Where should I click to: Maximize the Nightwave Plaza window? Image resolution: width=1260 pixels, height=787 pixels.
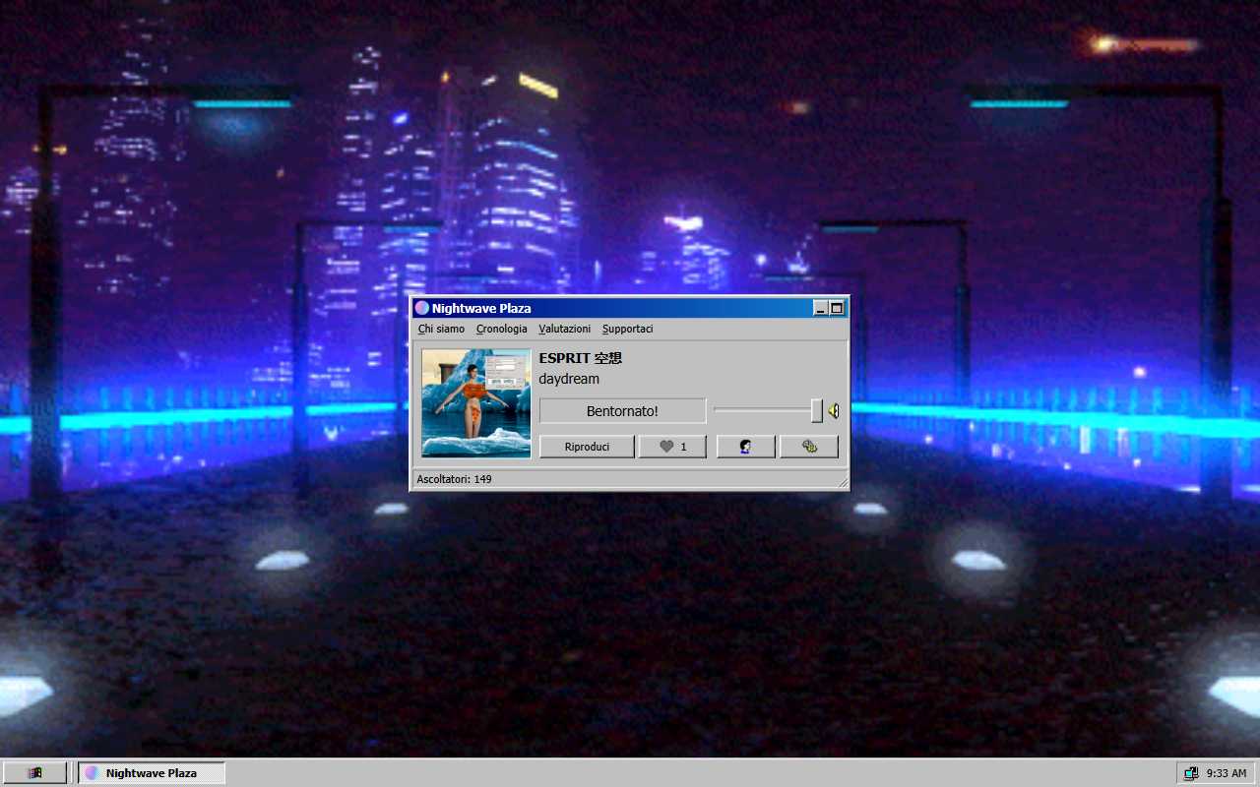pos(837,308)
